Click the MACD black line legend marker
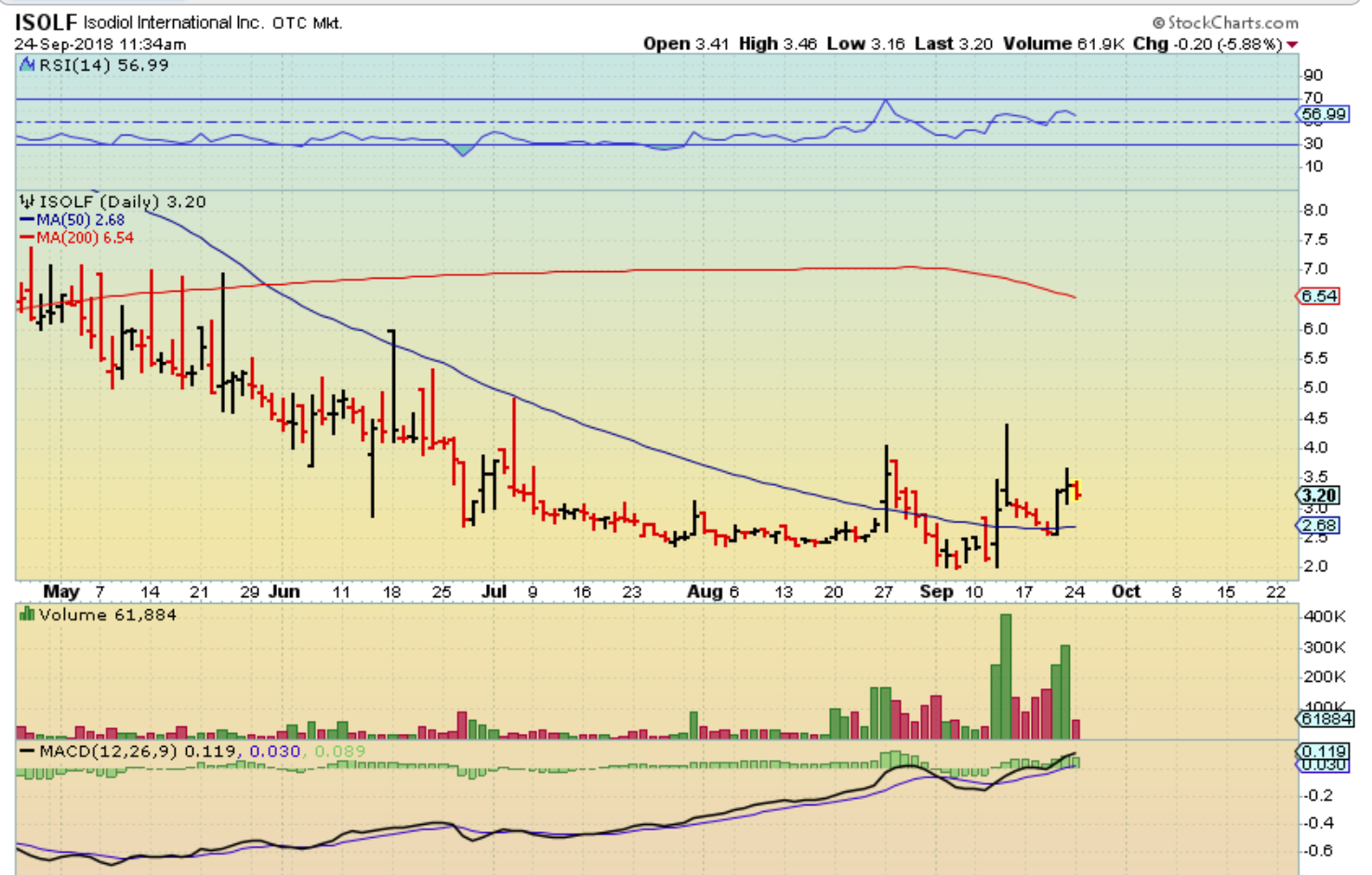The width and height of the screenshot is (1372, 875). (x=27, y=751)
